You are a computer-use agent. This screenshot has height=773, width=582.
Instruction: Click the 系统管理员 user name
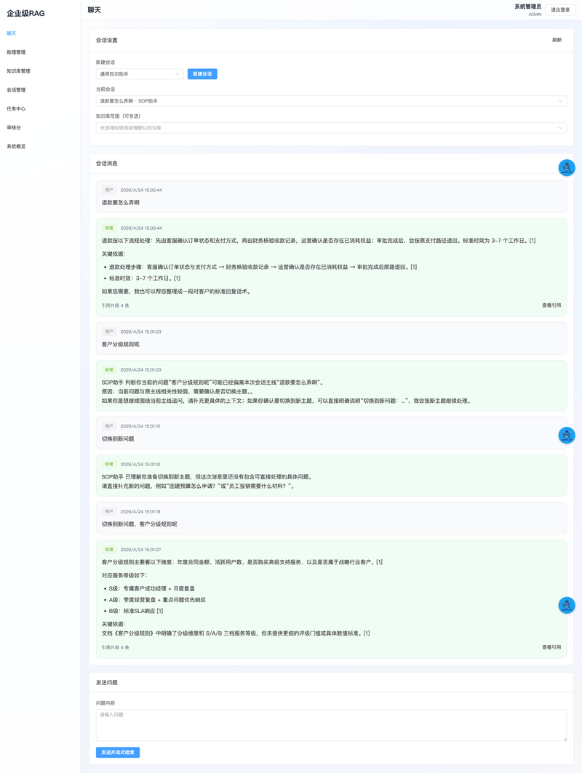click(x=527, y=7)
